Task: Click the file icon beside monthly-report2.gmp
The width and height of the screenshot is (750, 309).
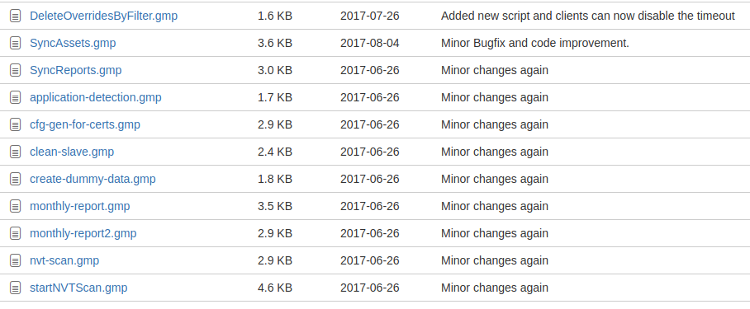Action: [x=16, y=233]
